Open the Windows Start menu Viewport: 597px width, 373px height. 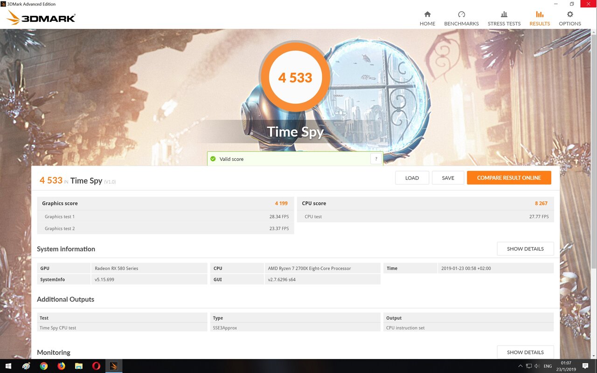[8, 366]
